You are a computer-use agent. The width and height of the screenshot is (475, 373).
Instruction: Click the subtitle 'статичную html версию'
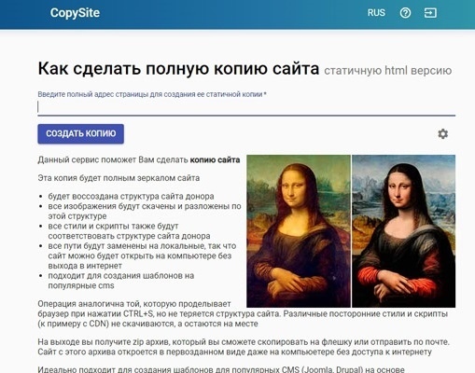(388, 71)
